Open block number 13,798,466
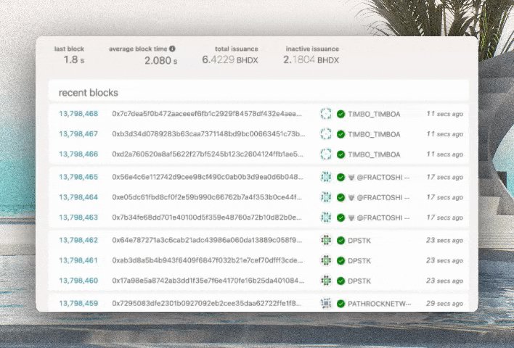This screenshot has height=348, width=514. [x=78, y=154]
